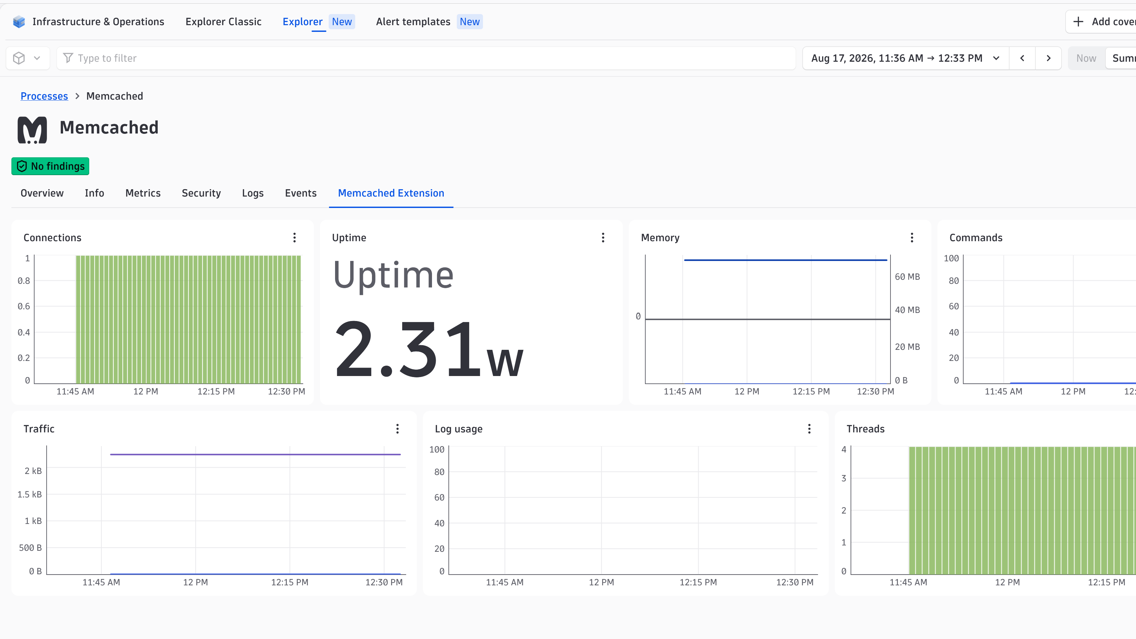The width and height of the screenshot is (1136, 639).
Task: Switch to the Logs tab
Action: (x=253, y=193)
